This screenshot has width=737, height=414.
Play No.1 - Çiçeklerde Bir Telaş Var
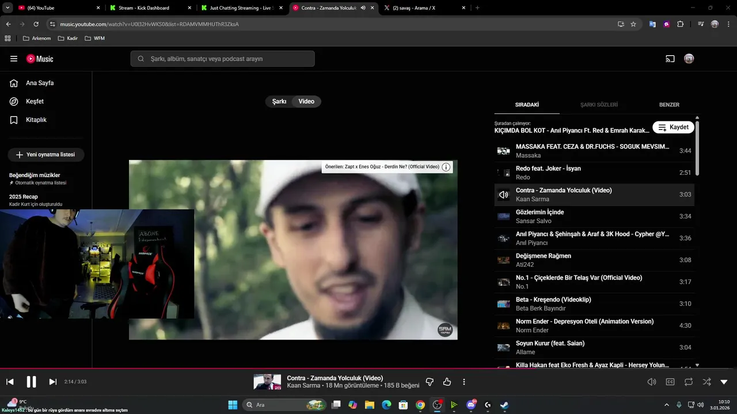[594, 282]
